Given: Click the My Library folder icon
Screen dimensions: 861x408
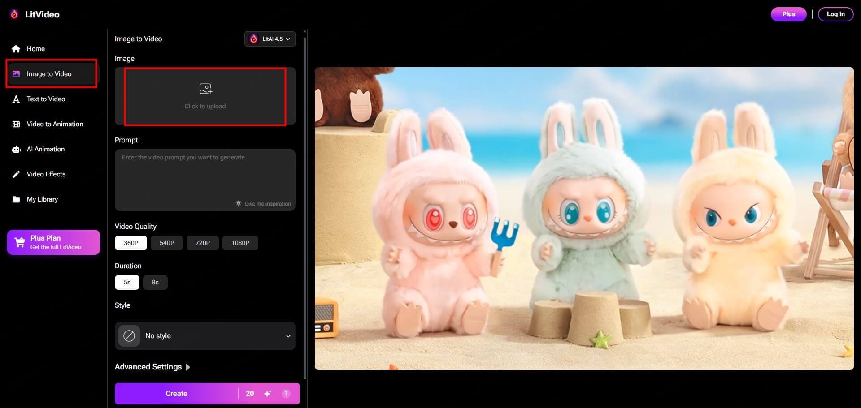Looking at the screenshot, I should click(16, 199).
